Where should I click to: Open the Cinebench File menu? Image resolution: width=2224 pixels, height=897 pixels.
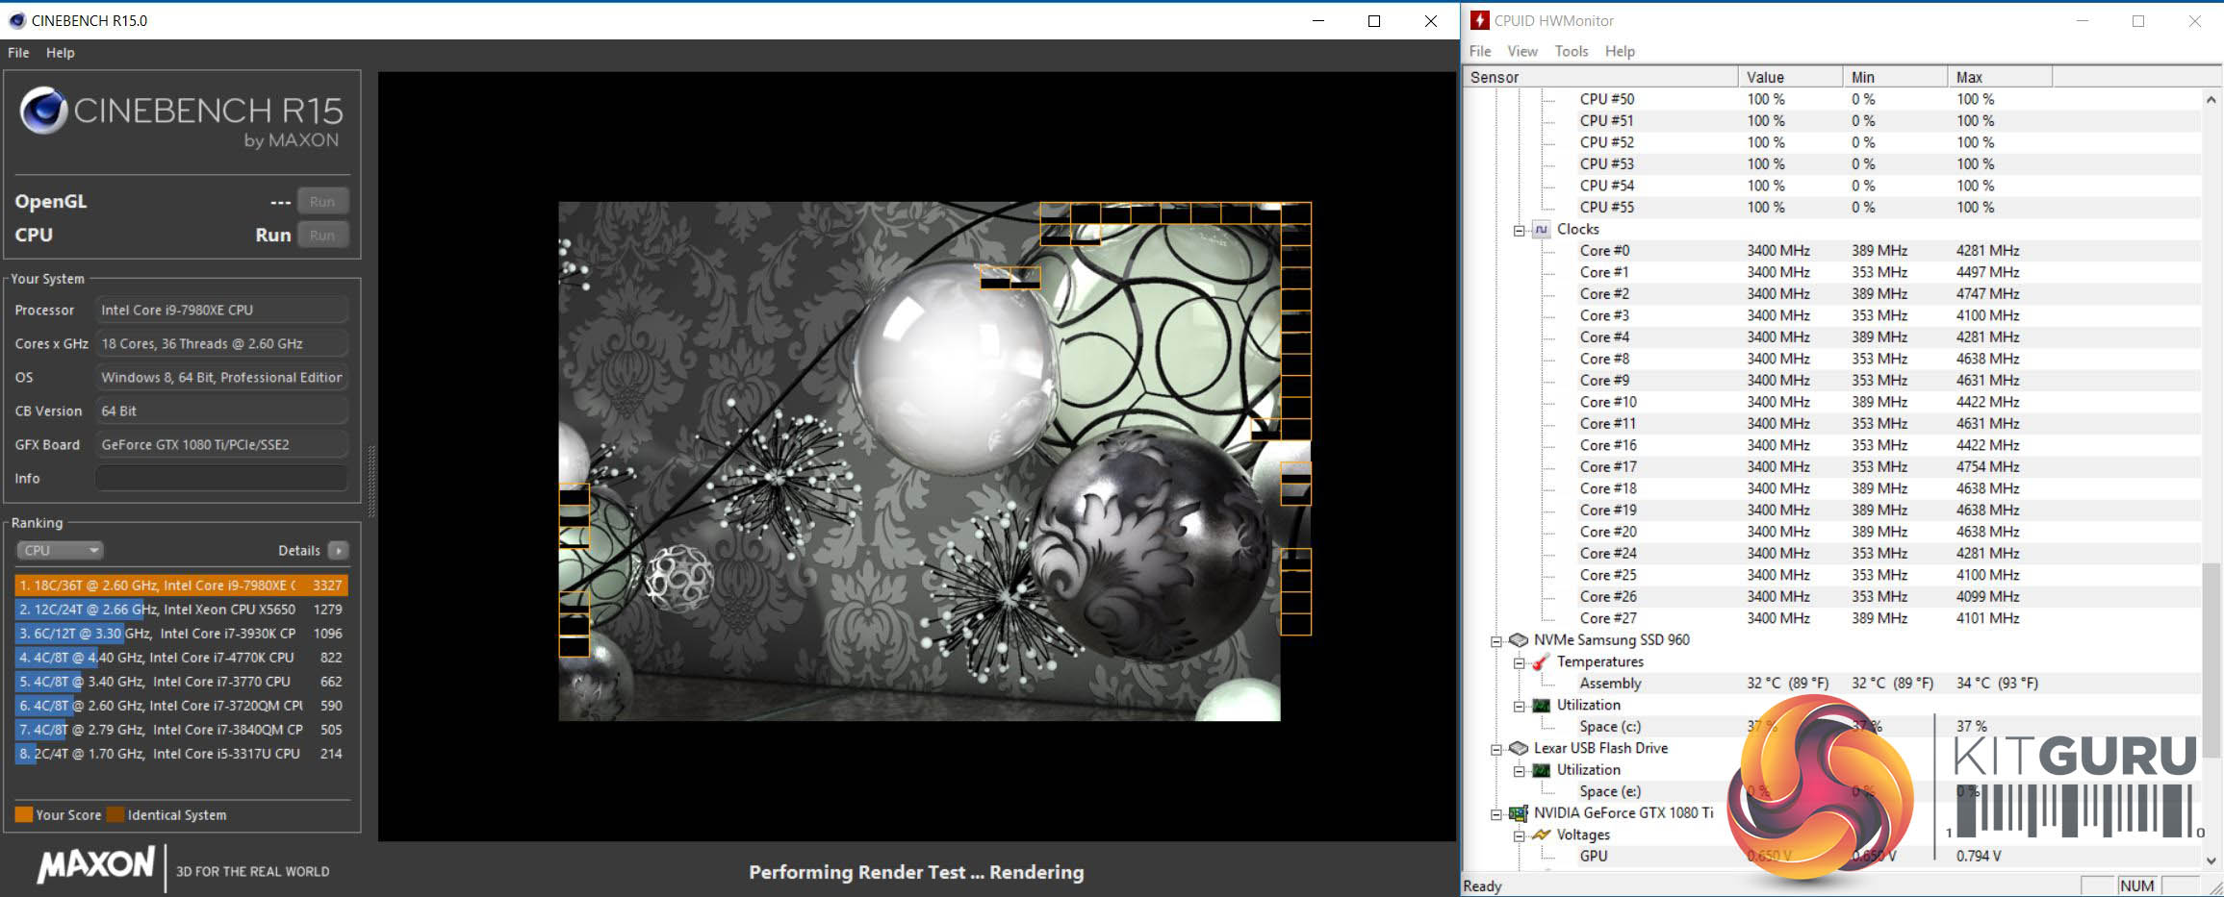coord(18,53)
